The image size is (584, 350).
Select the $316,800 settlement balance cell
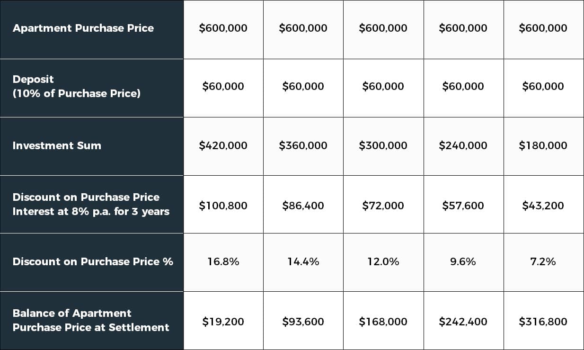click(543, 321)
